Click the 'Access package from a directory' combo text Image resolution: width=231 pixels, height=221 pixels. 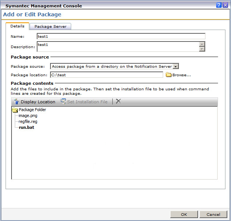coord(112,67)
